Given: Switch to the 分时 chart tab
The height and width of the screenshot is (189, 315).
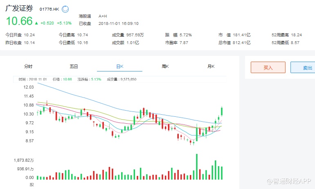Looking at the screenshot, I should click(x=28, y=66).
